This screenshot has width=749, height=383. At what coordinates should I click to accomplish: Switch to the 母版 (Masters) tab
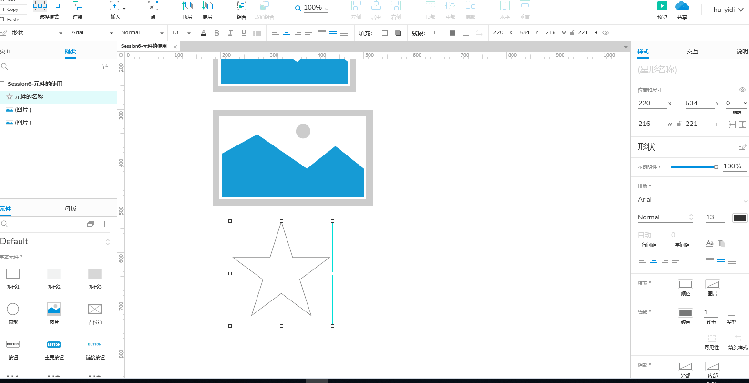coord(71,209)
